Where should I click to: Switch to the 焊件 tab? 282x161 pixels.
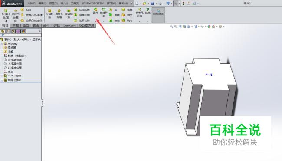click(x=46, y=26)
